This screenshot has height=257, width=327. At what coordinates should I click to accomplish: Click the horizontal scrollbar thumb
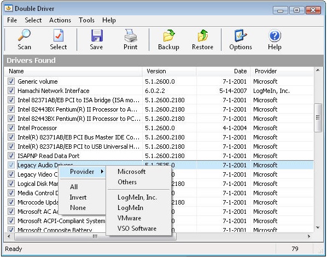(x=95, y=236)
